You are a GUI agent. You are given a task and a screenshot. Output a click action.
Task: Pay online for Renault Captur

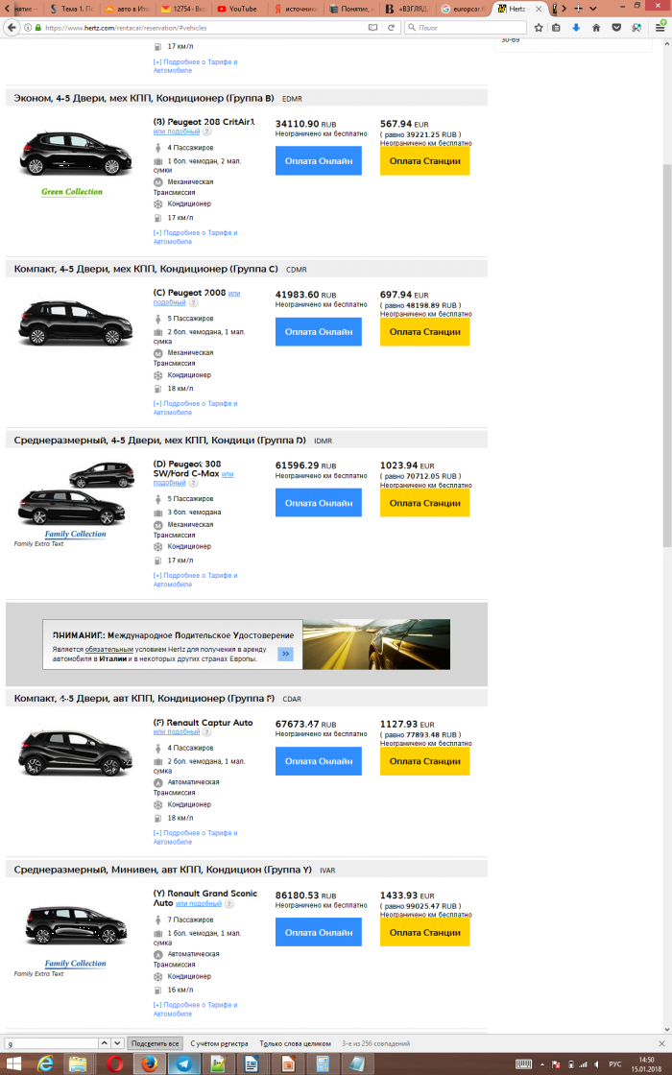pos(318,762)
